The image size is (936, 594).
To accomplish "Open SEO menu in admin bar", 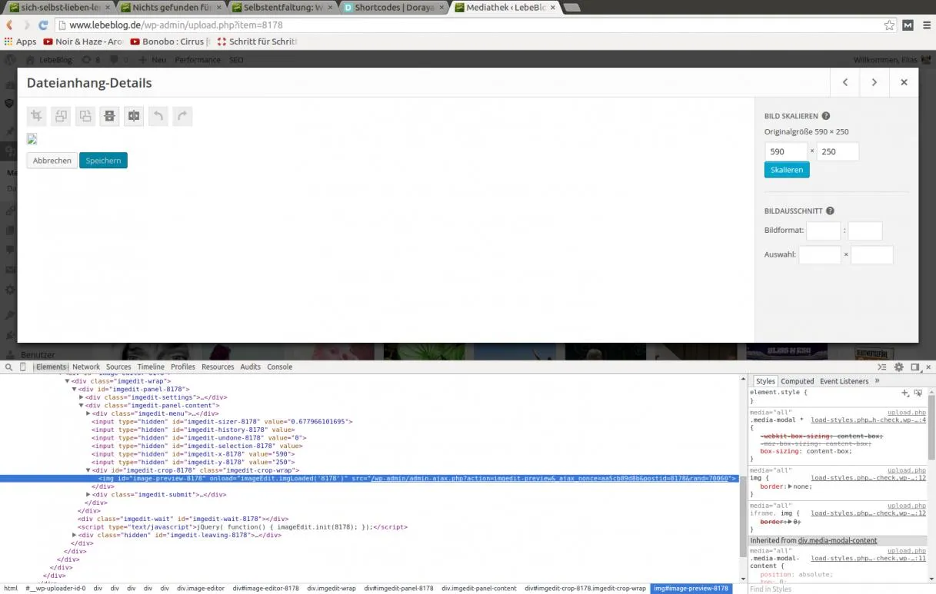I will 236,59.
